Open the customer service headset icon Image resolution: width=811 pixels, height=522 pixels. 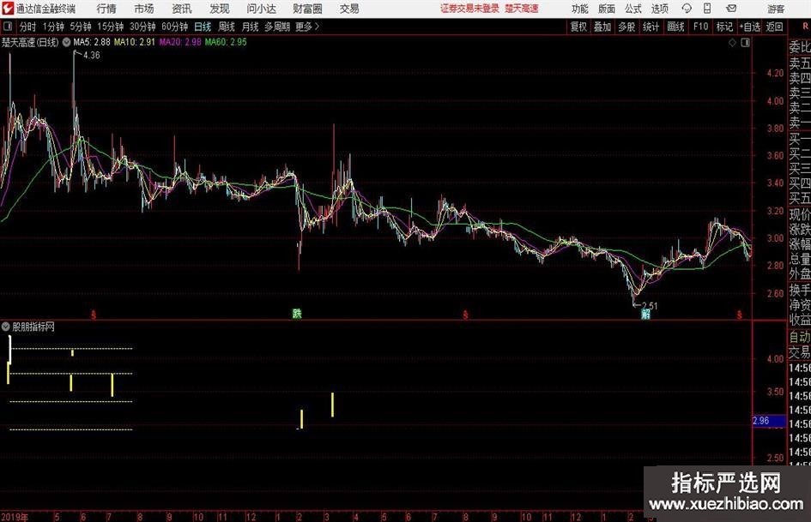(687, 9)
